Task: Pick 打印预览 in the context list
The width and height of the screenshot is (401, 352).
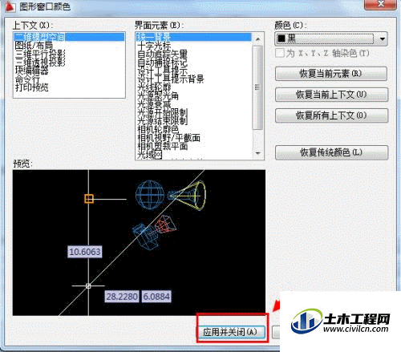Action: tap(31, 87)
